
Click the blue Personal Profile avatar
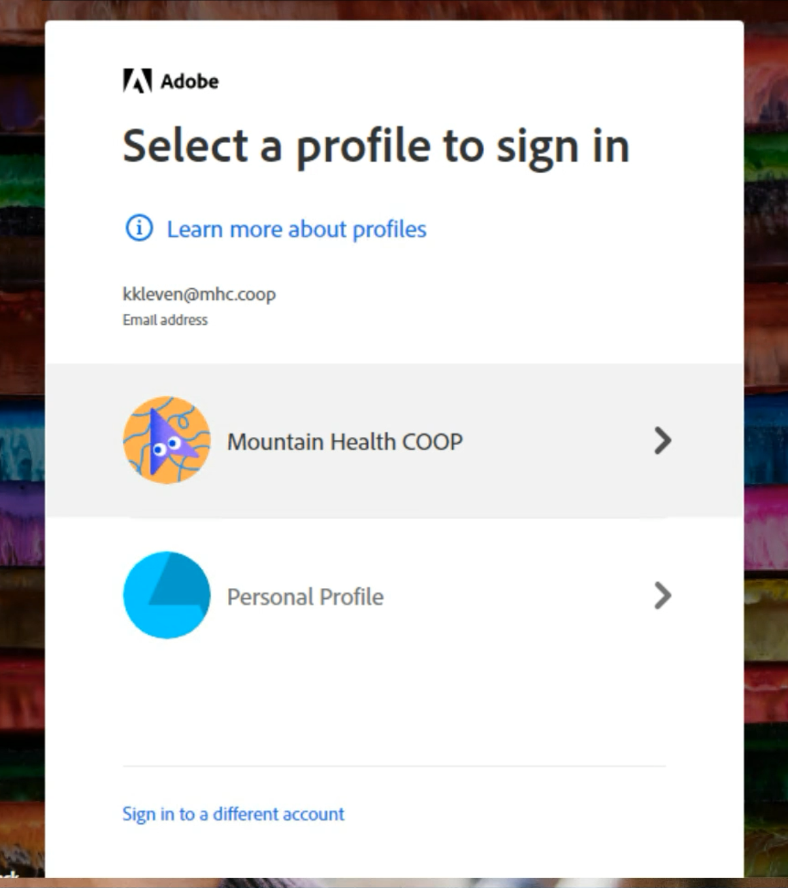click(x=167, y=595)
